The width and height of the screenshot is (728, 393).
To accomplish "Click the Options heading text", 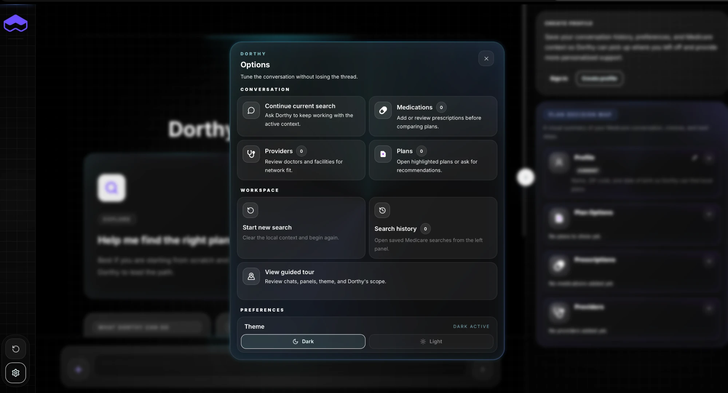I will click(255, 65).
